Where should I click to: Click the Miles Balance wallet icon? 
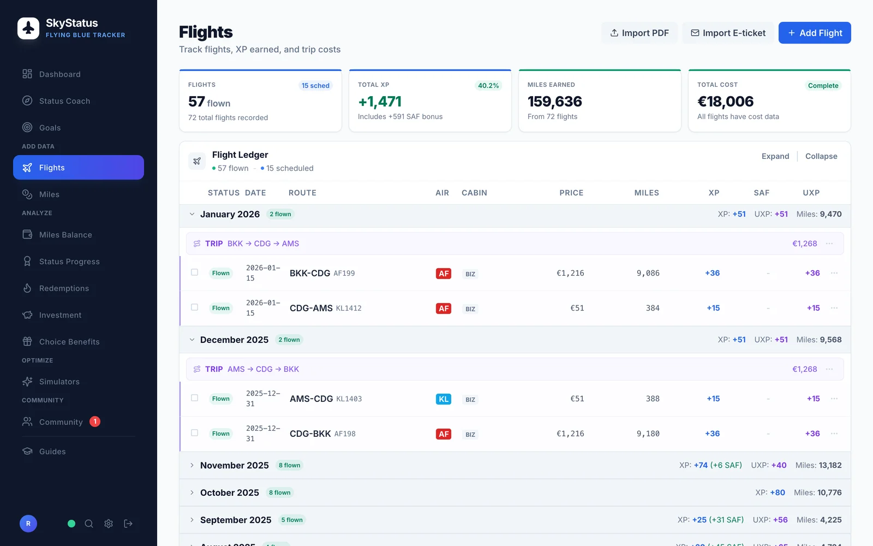(27, 234)
